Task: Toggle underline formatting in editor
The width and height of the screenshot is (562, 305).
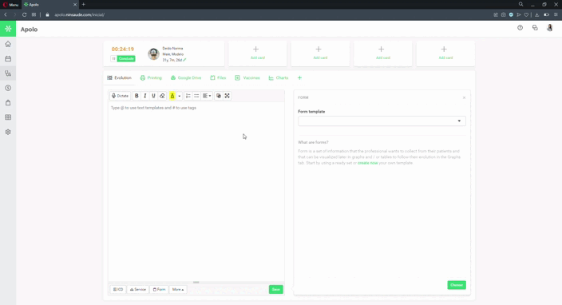Action: click(153, 96)
